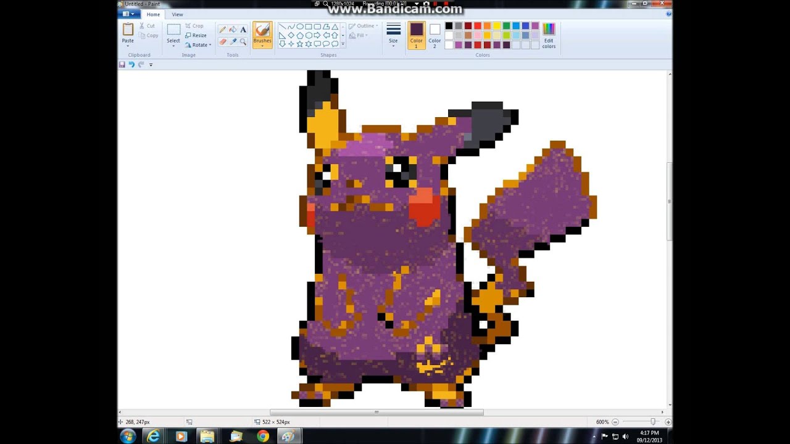Viewport: 790px width, 444px height.
Task: Redo the last undone action
Action: (x=141, y=64)
